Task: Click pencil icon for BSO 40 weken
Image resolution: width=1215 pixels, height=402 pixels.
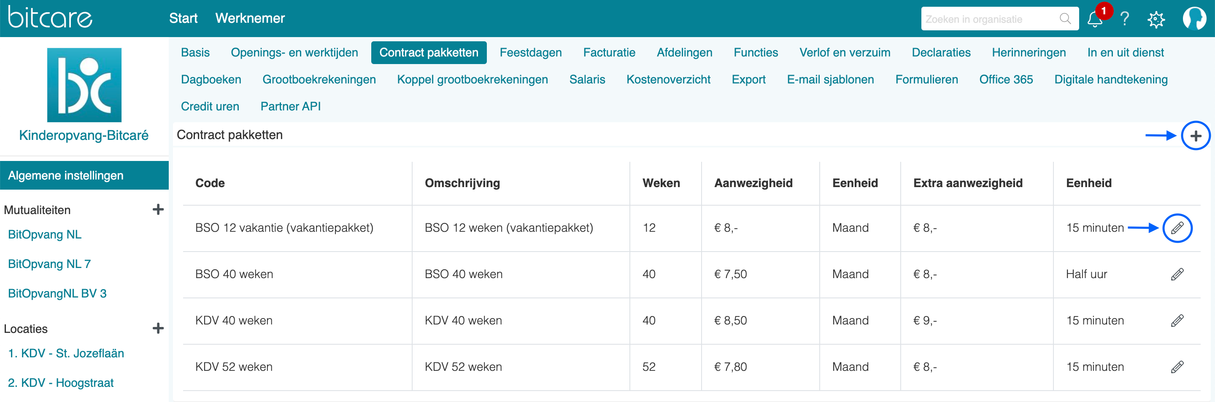Action: (1177, 274)
